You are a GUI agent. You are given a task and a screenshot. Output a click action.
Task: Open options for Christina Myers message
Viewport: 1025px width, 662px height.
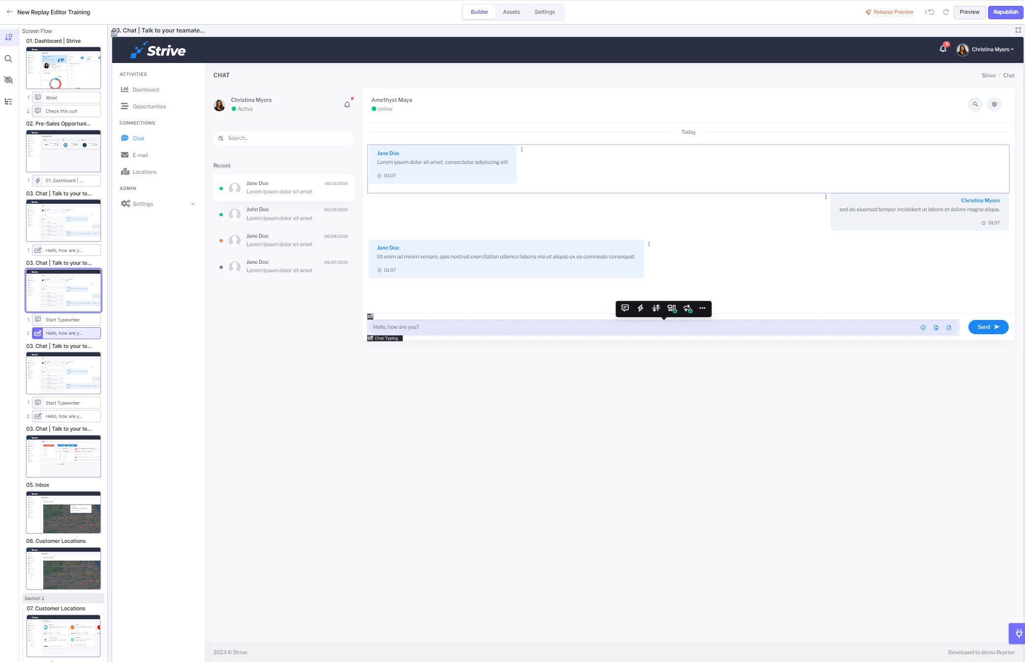(x=826, y=197)
